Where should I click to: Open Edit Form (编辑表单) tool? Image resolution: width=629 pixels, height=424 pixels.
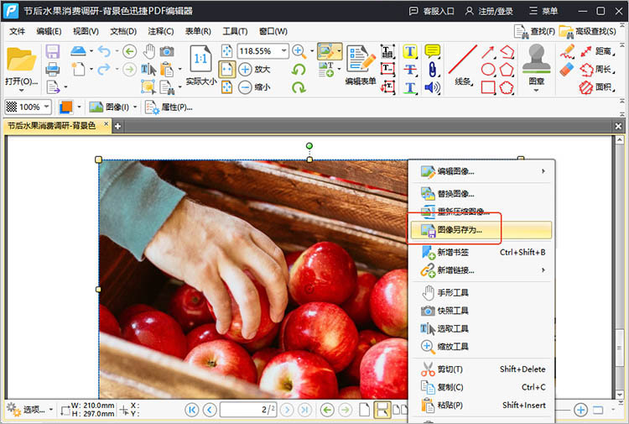click(x=361, y=65)
